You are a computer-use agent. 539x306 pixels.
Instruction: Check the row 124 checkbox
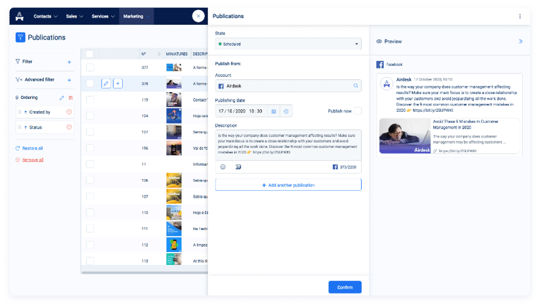tap(90, 116)
